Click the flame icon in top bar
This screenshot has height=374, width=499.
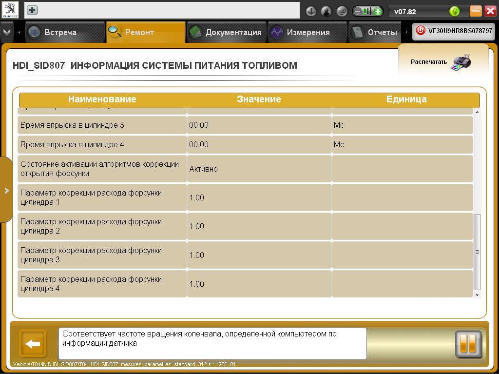click(x=326, y=11)
